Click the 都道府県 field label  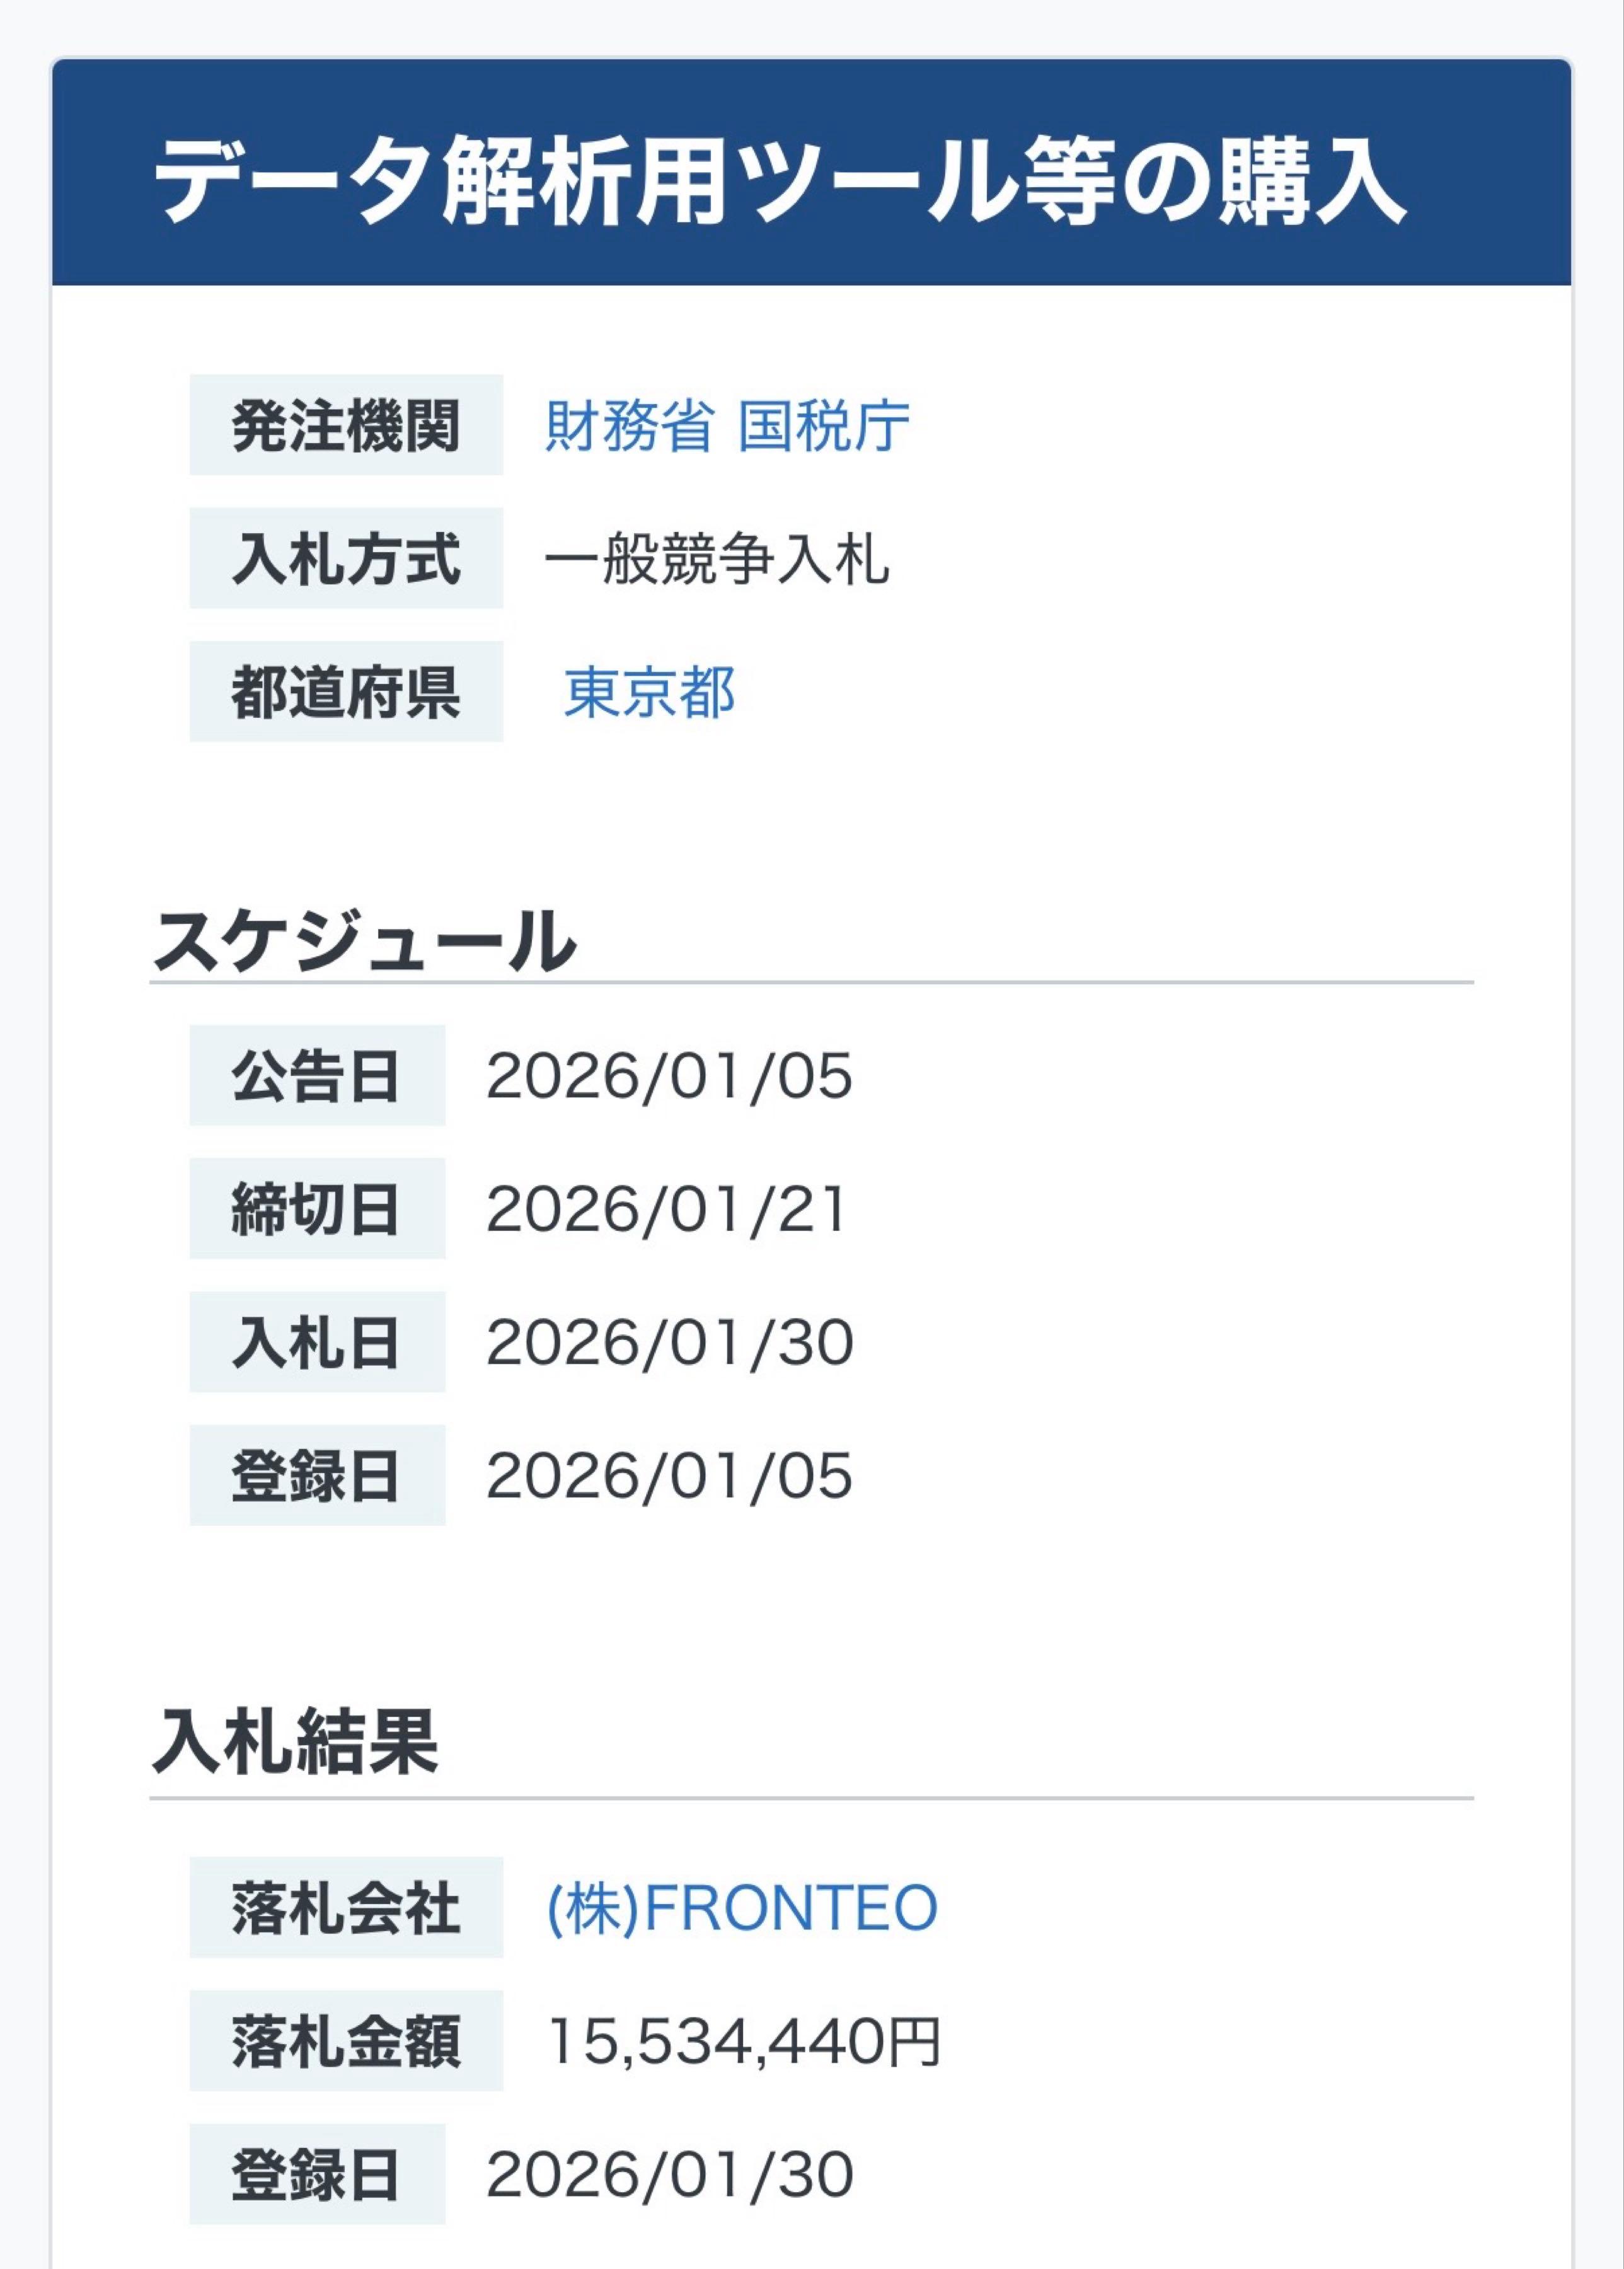pos(346,693)
